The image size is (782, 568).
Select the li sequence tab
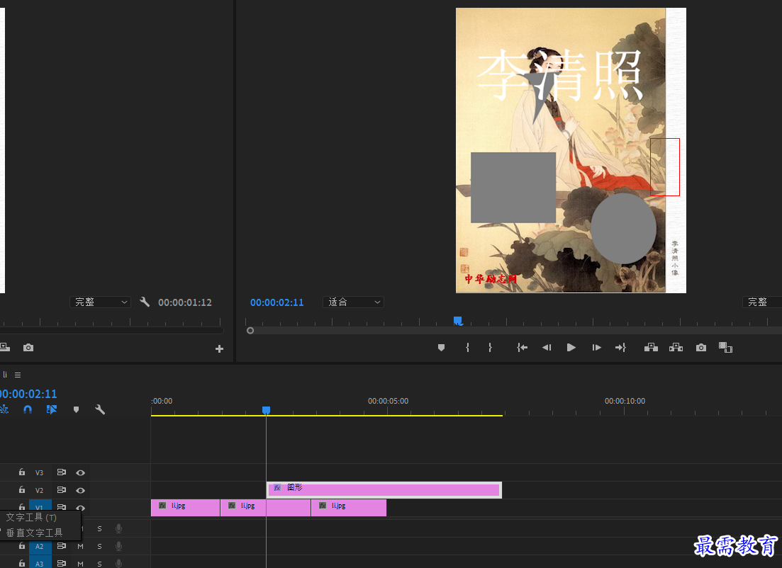click(4, 374)
